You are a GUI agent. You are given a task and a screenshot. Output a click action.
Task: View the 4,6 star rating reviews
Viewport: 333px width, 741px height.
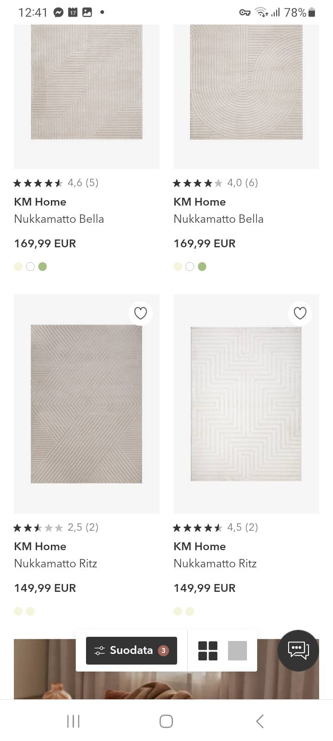56,183
